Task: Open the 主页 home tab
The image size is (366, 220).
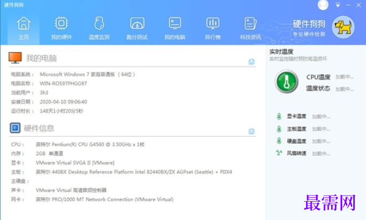Action: pos(24,28)
